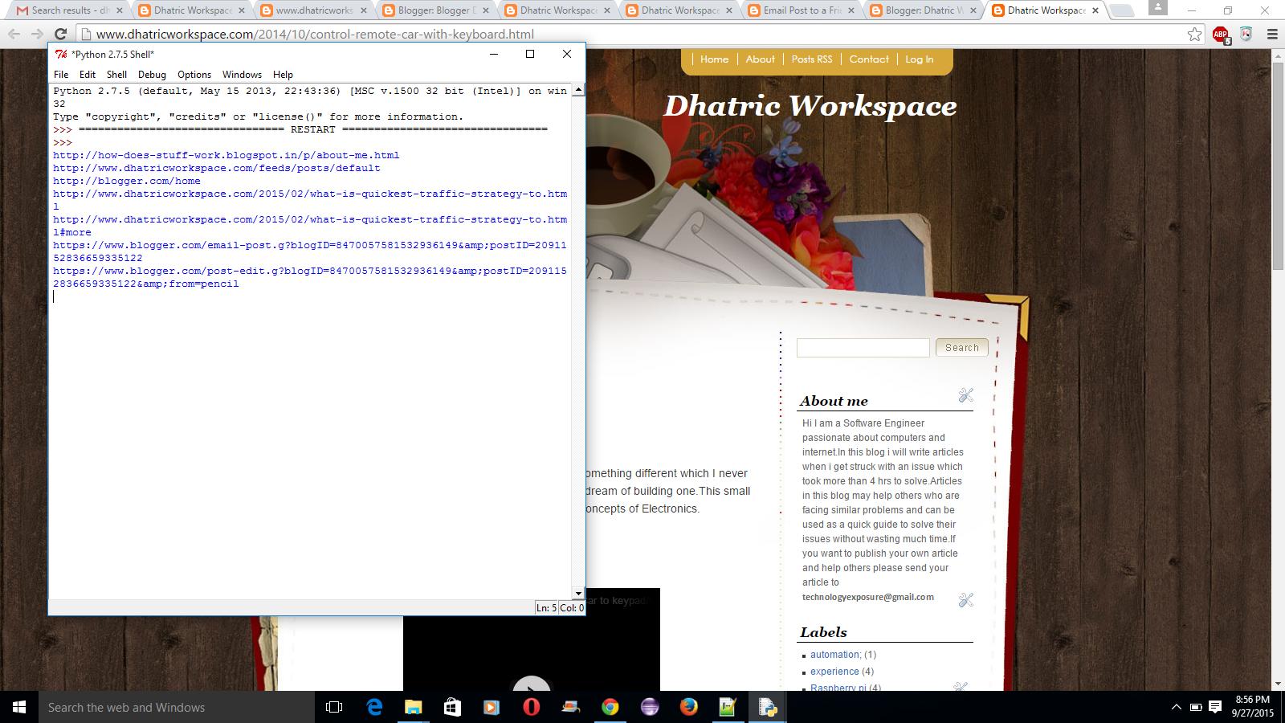
Task: Go back using the browser back arrow
Action: point(14,35)
